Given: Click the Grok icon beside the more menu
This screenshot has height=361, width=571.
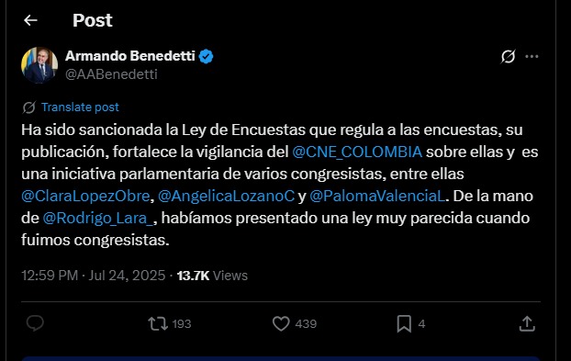Looking at the screenshot, I should (x=508, y=56).
